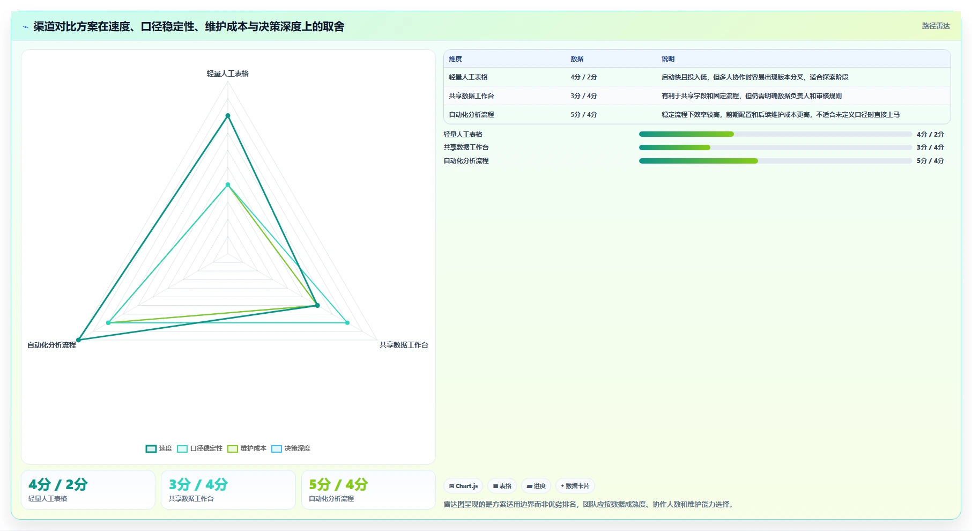Click the teal 口径稳定性 point on 轻量人工表格 axis
The width and height of the screenshot is (972, 531).
228,185
